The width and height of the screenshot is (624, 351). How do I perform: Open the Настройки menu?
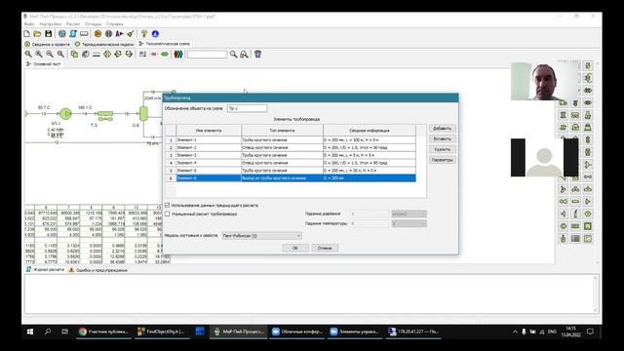50,23
